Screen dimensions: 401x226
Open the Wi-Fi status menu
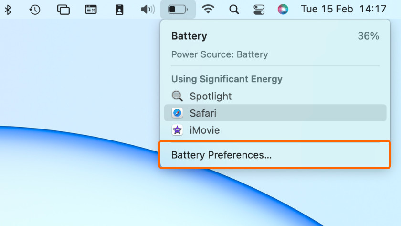click(208, 10)
